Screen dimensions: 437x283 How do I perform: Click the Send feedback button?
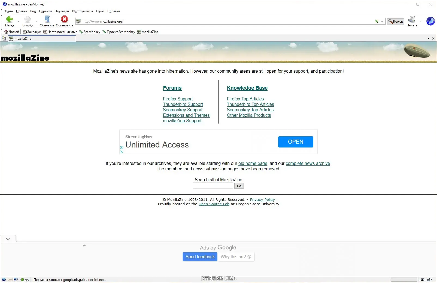point(200,257)
